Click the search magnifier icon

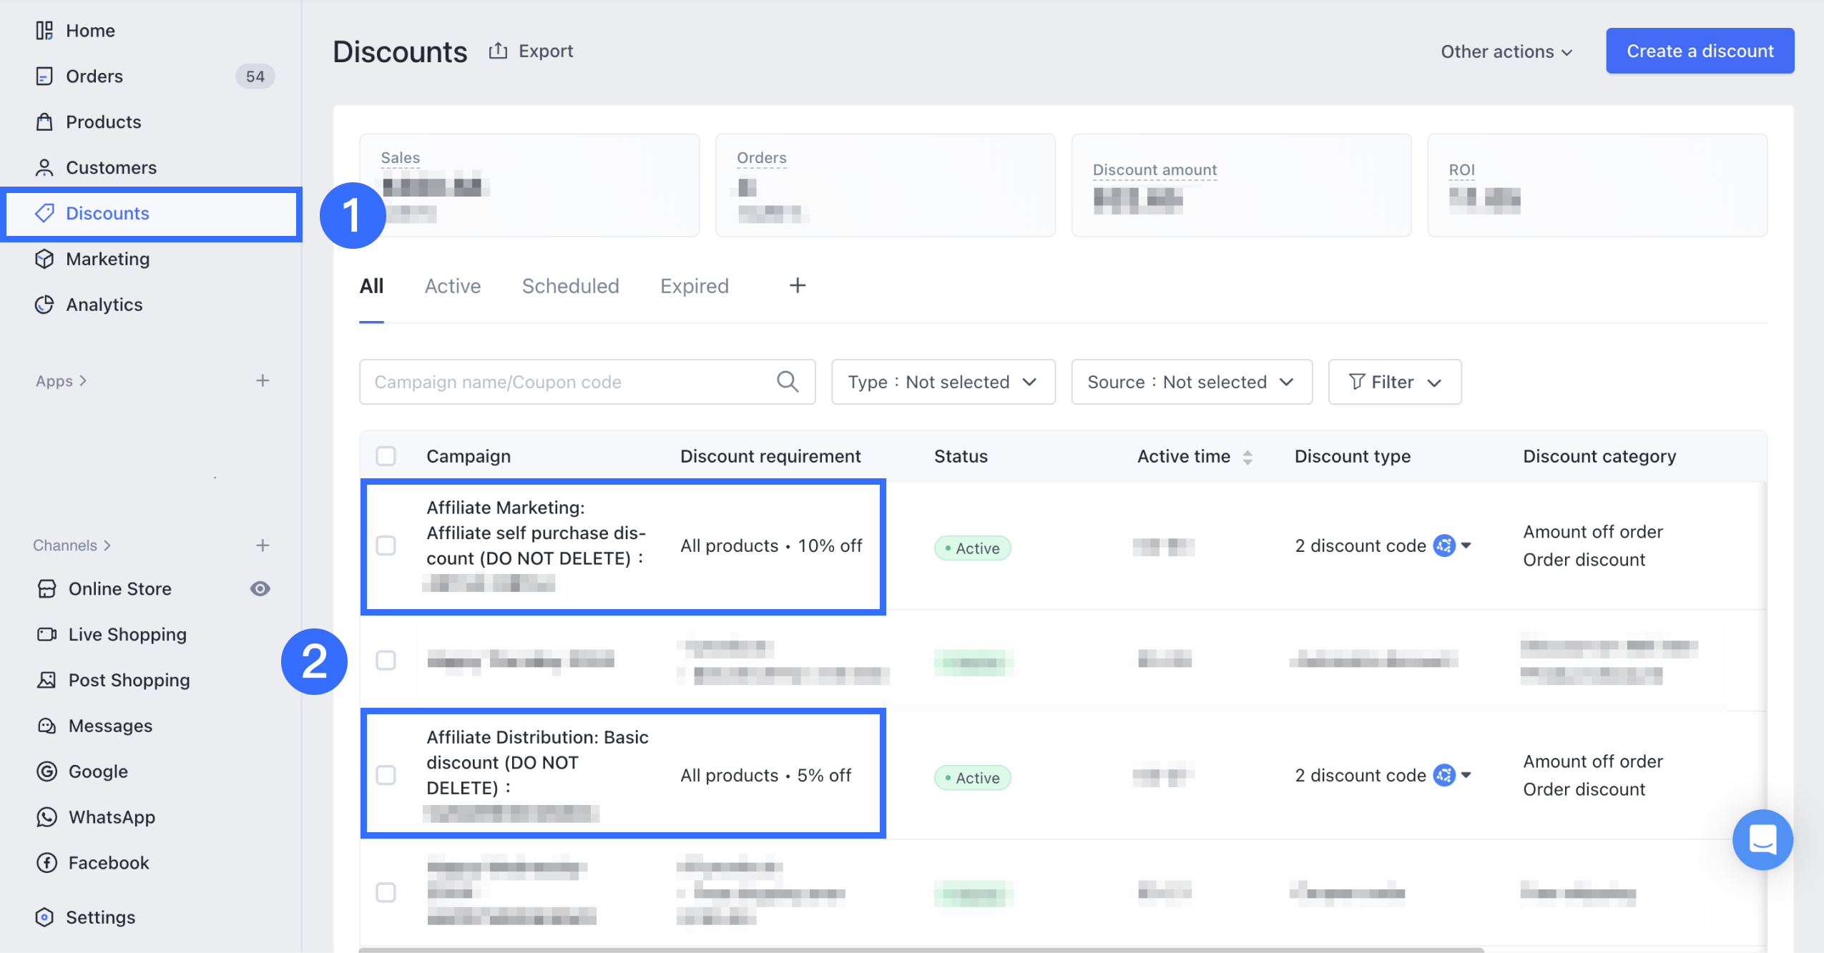pos(787,382)
